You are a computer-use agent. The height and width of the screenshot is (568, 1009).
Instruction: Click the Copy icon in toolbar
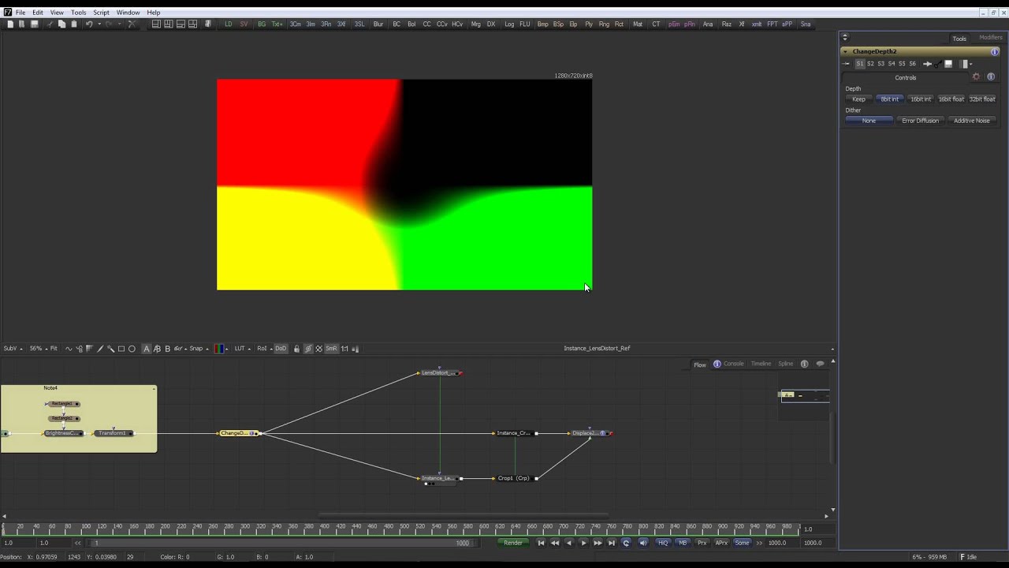[x=61, y=24]
